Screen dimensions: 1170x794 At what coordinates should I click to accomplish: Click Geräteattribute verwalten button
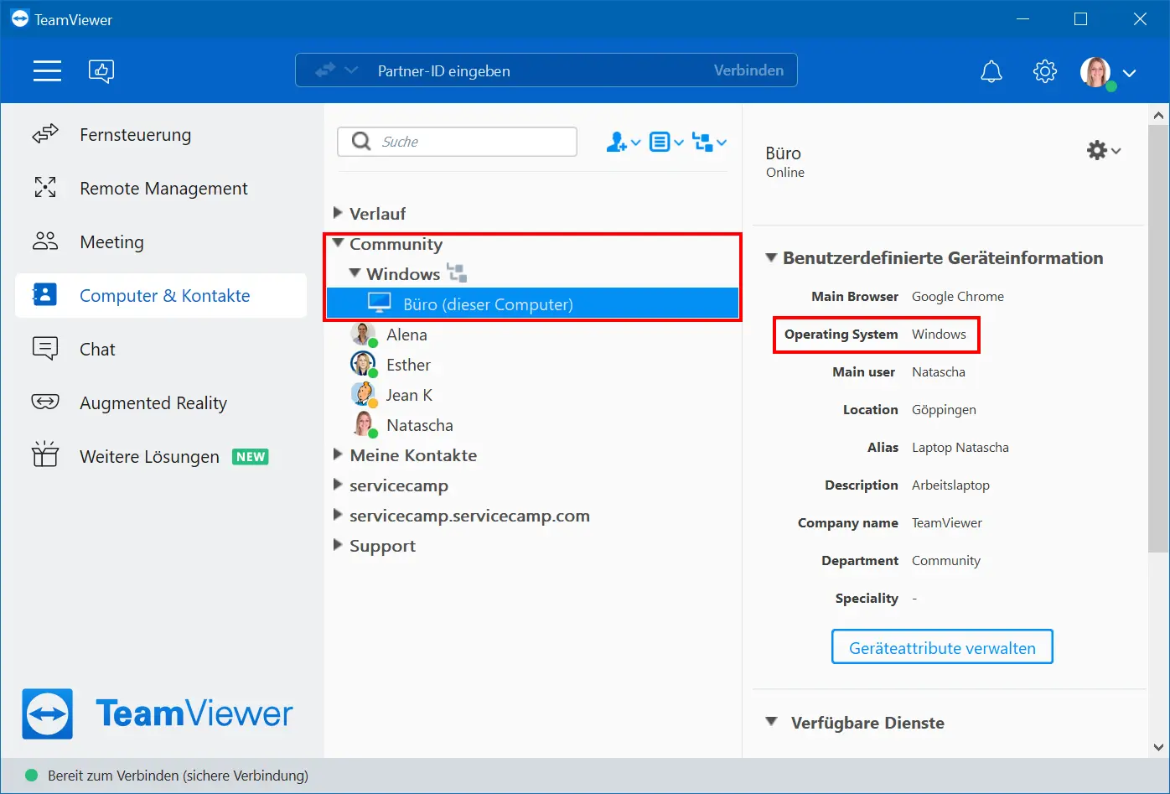942,647
